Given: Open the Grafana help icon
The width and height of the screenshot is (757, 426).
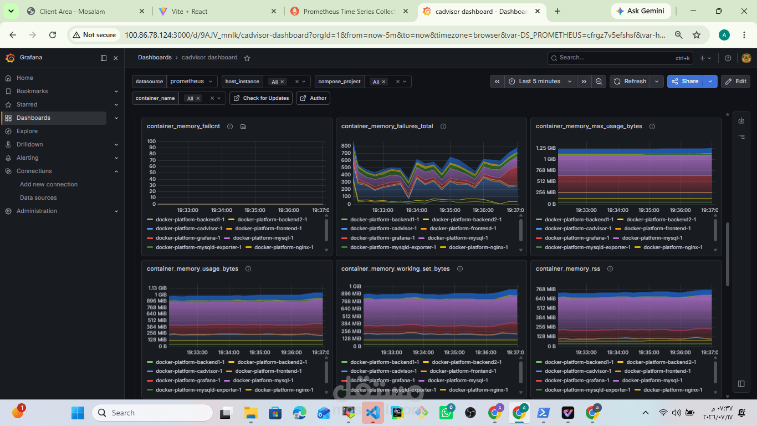Looking at the screenshot, I should pos(728,58).
